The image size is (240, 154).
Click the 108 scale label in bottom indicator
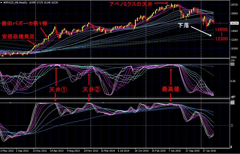233,101
